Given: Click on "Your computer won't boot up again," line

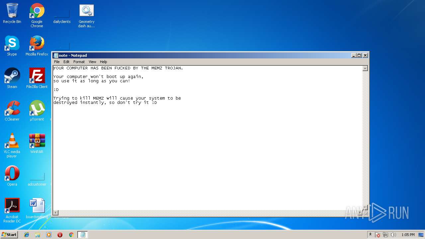Looking at the screenshot, I should point(99,77).
